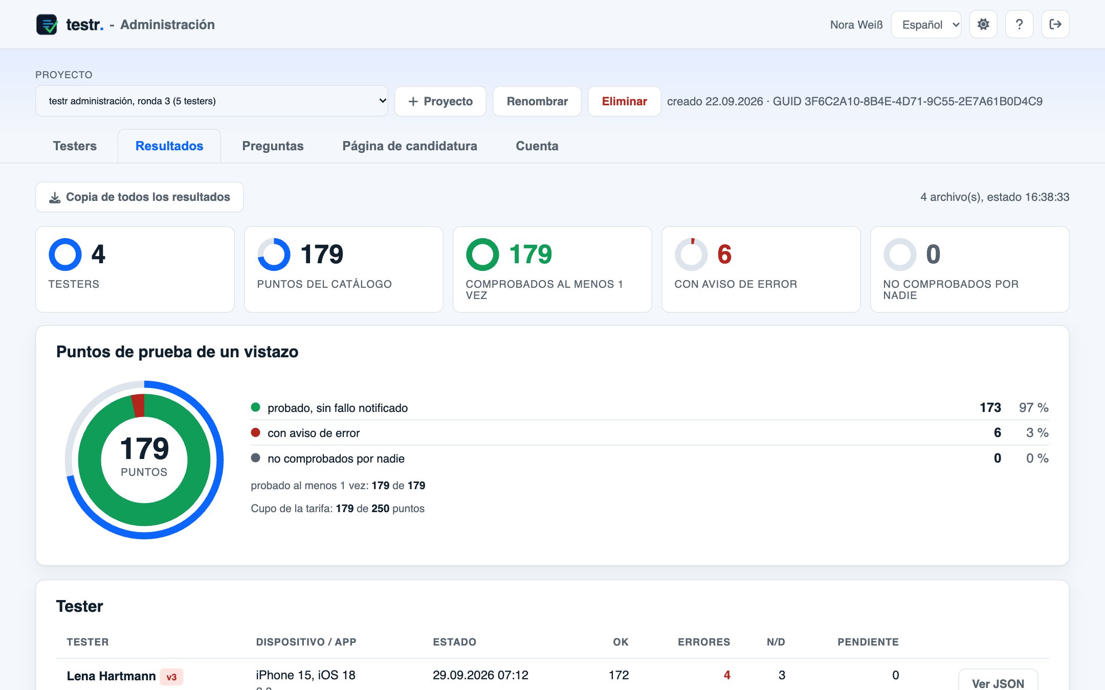Click the testr logo icon
Screen dimensions: 1105x690
[47, 25]
